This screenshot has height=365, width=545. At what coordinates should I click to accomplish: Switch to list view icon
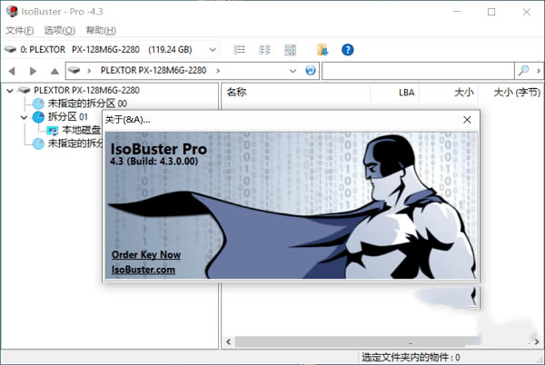239,50
